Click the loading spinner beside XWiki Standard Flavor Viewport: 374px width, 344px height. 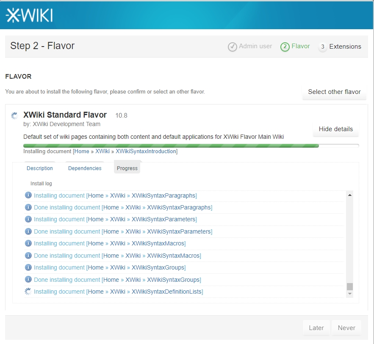tap(14, 116)
